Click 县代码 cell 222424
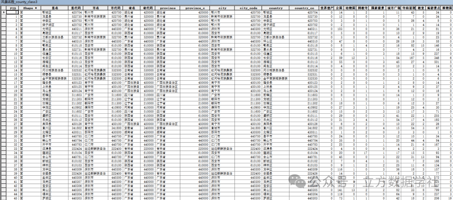The height and width of the screenshot is (200, 453). click(76, 149)
